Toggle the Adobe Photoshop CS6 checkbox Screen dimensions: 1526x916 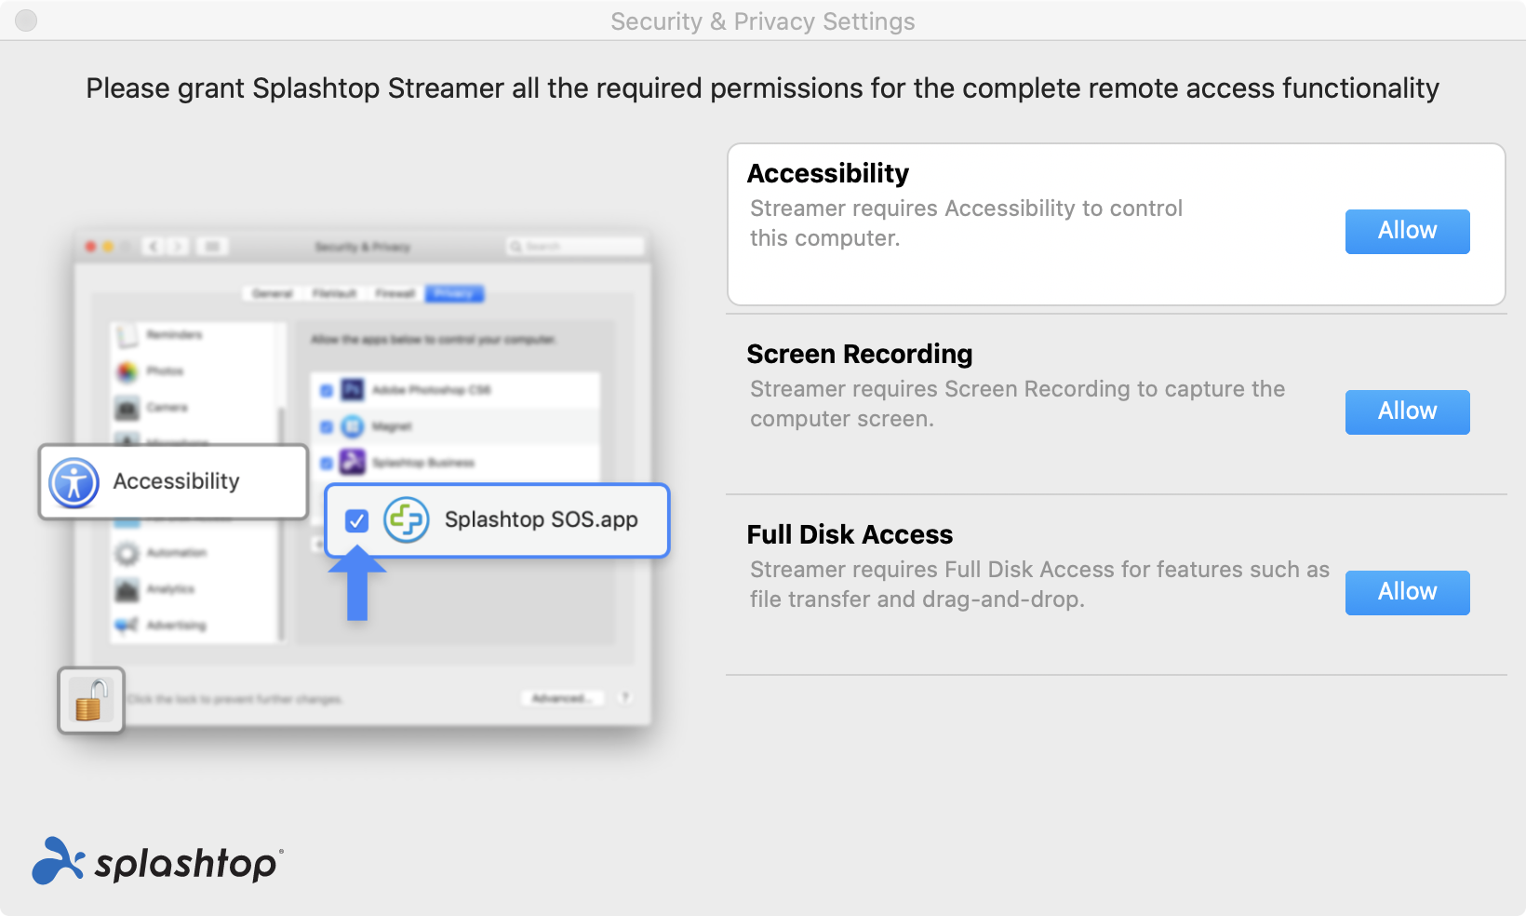327,390
